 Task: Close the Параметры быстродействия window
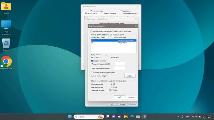[136, 19]
